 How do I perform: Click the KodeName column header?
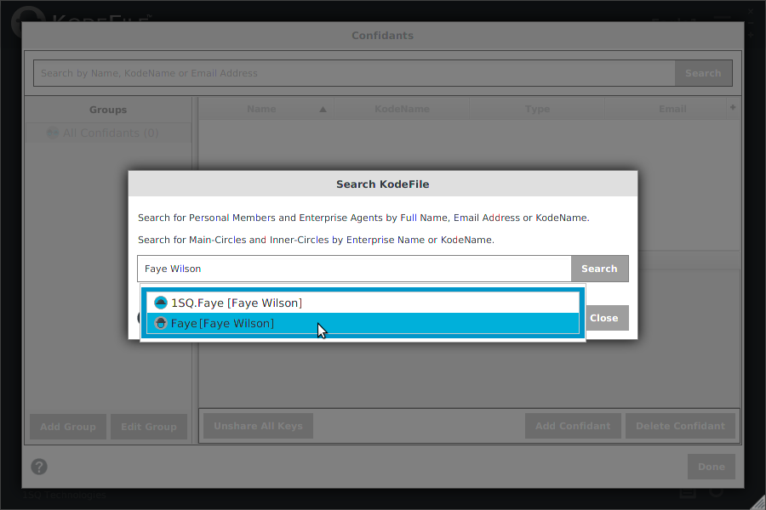point(402,109)
